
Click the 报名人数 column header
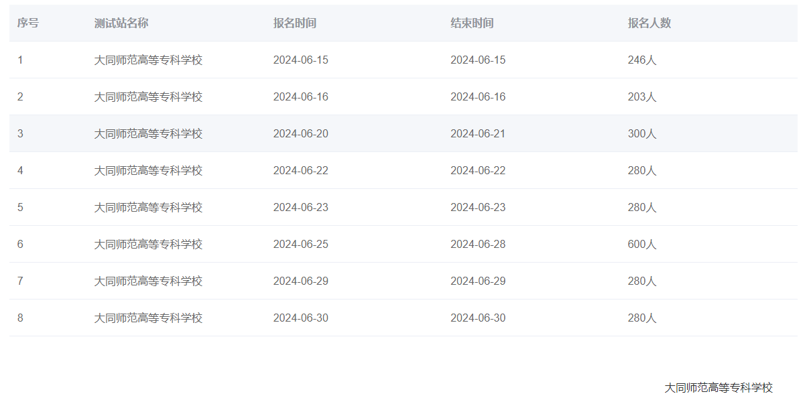[649, 23]
